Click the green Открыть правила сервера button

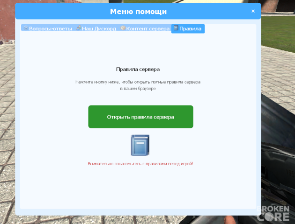tap(140, 117)
